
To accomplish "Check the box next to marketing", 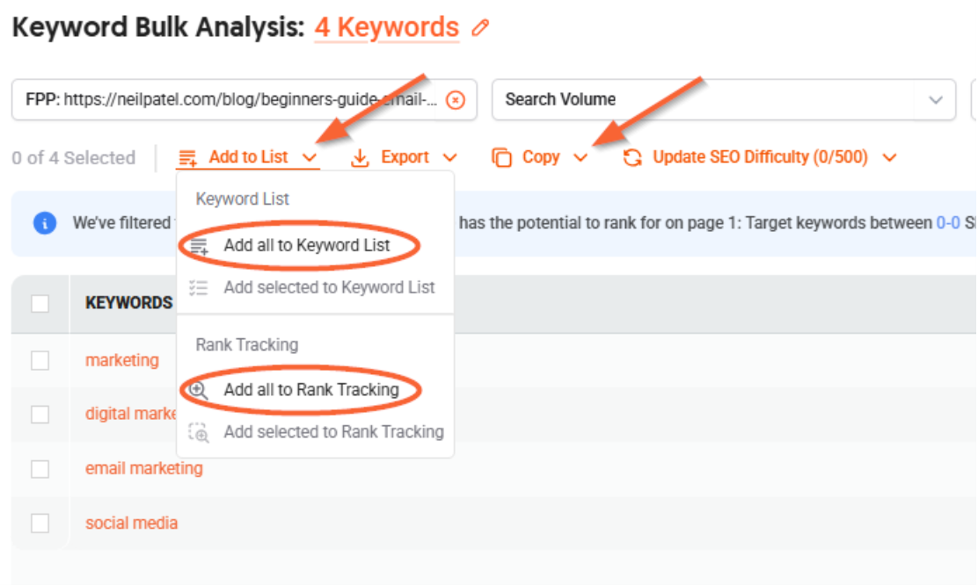I will (x=40, y=360).
